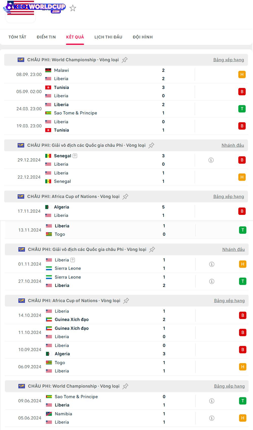Click the advancing arrow icon next to Senegal
Image resolution: width=253 pixels, height=430 pixels.
click(75, 156)
